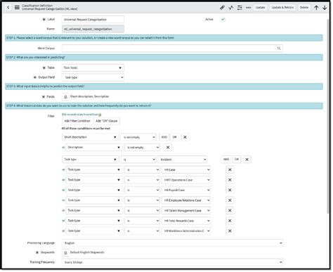
Task: Open the Output Field dropdown
Action: (x=93, y=77)
